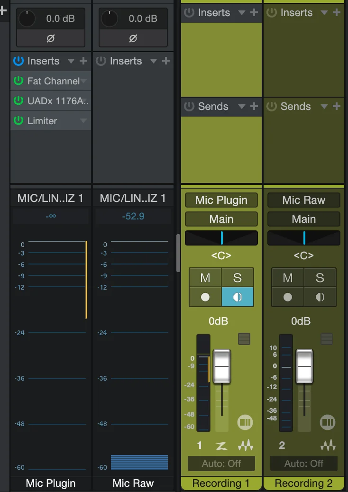Add an insert to Mic Plugin input channel
Screen dimensions: 348x492
83,61
